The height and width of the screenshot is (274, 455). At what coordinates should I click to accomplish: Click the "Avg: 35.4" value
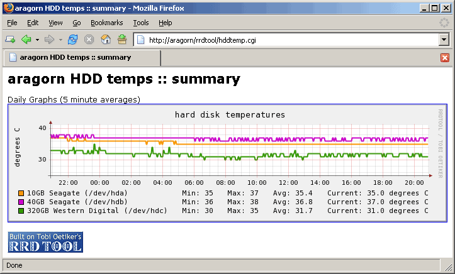pos(293,193)
